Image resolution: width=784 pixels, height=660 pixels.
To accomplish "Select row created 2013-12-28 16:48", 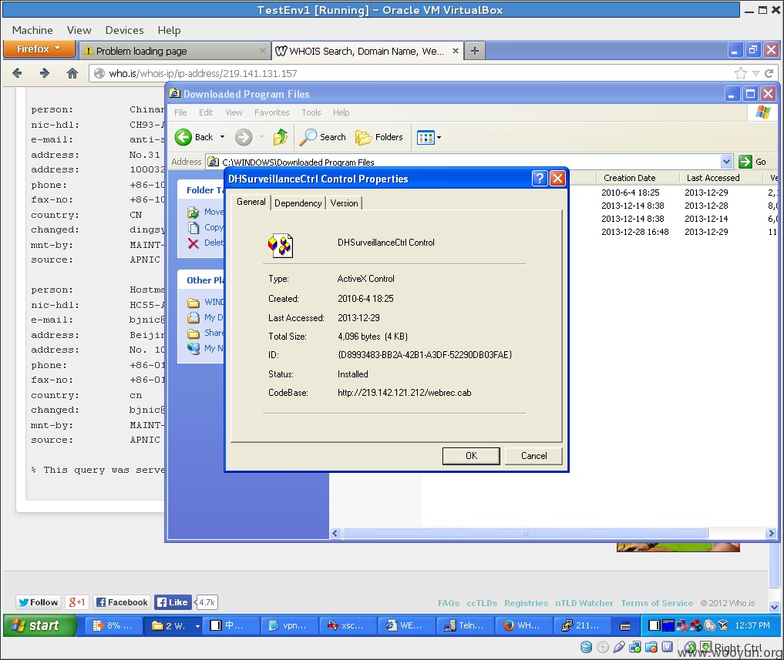I will [634, 232].
